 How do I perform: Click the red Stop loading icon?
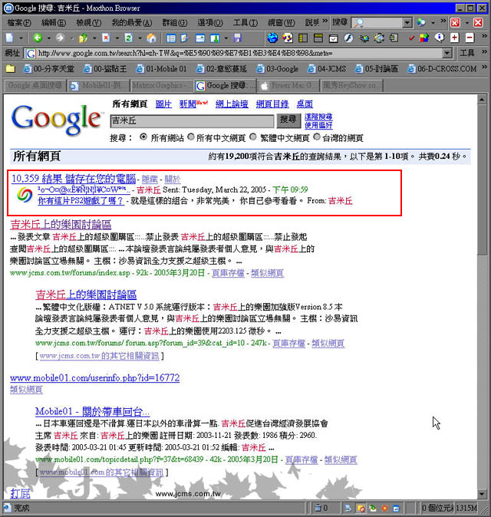coord(106,38)
